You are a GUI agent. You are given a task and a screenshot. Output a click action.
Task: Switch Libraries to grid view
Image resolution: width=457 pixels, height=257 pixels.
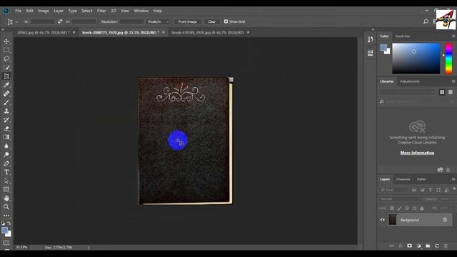(442, 92)
